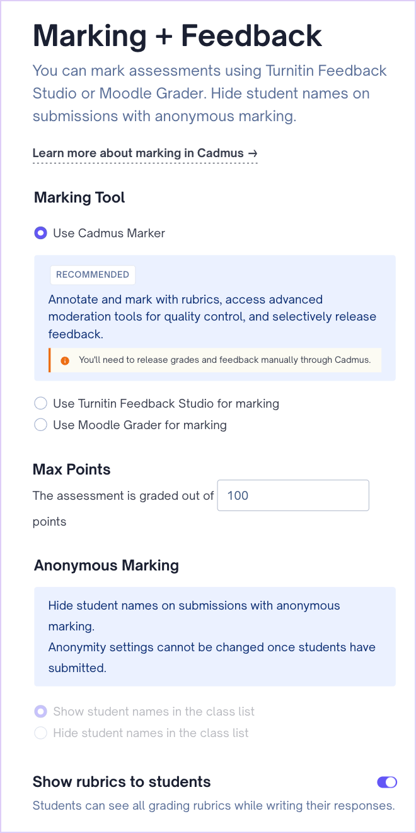Choose Hide student names in class list
The height and width of the screenshot is (833, 416).
click(x=41, y=733)
